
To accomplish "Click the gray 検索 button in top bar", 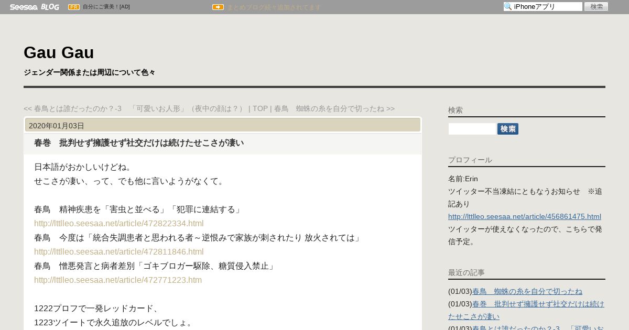I will [596, 6].
